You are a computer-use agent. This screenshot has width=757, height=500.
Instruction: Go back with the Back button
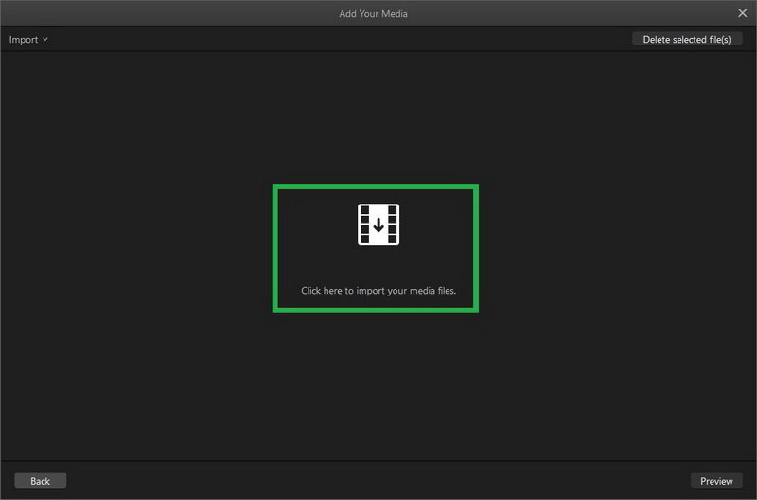coord(40,481)
